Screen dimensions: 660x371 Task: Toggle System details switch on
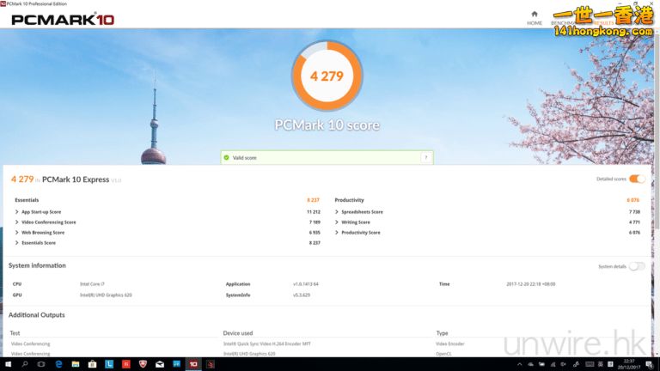coord(637,266)
